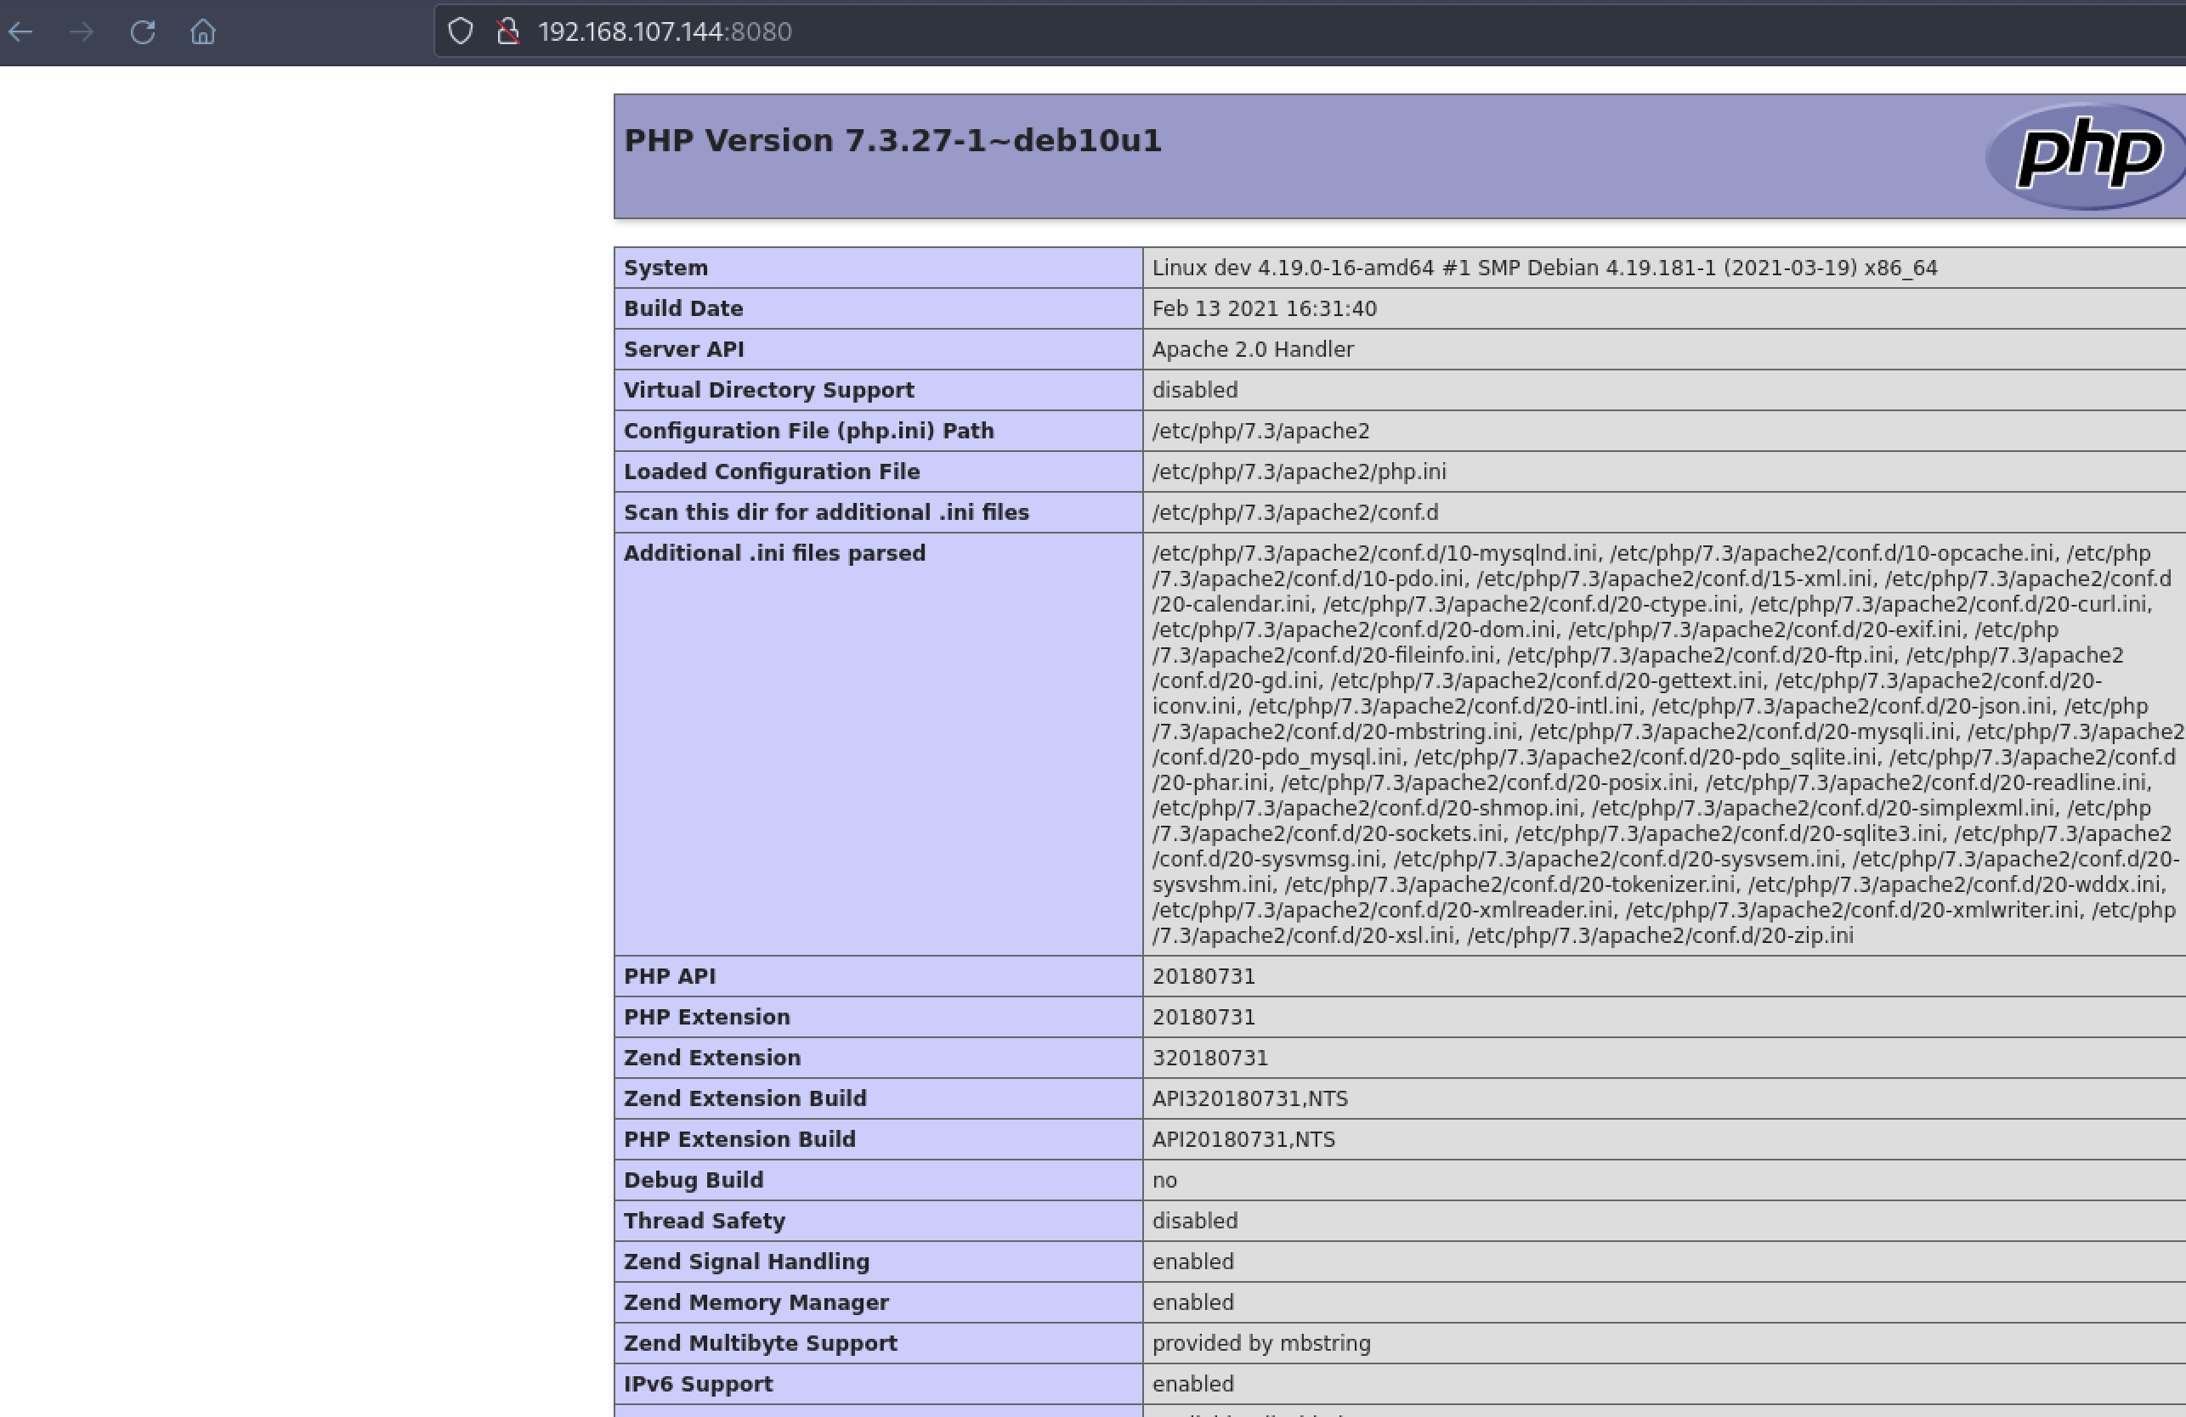Viewport: 2186px width, 1417px height.
Task: Select the 320180731 Zend Extension value
Action: tap(1209, 1058)
